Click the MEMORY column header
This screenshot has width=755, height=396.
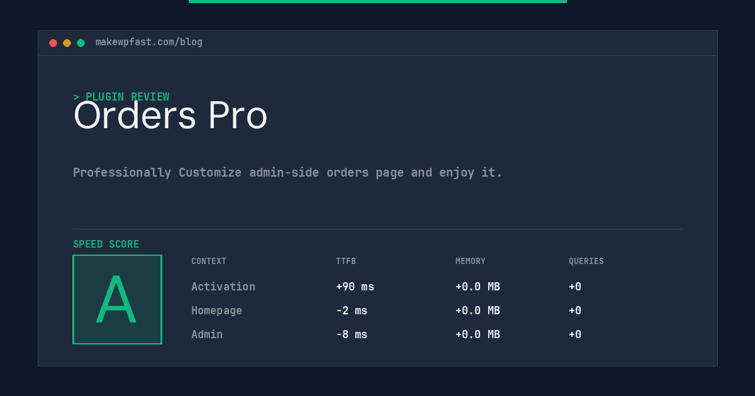471,261
